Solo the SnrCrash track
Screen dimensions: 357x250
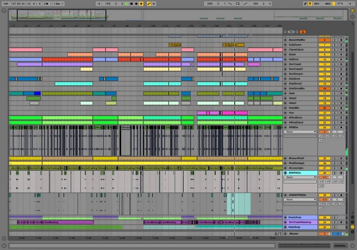335,64
